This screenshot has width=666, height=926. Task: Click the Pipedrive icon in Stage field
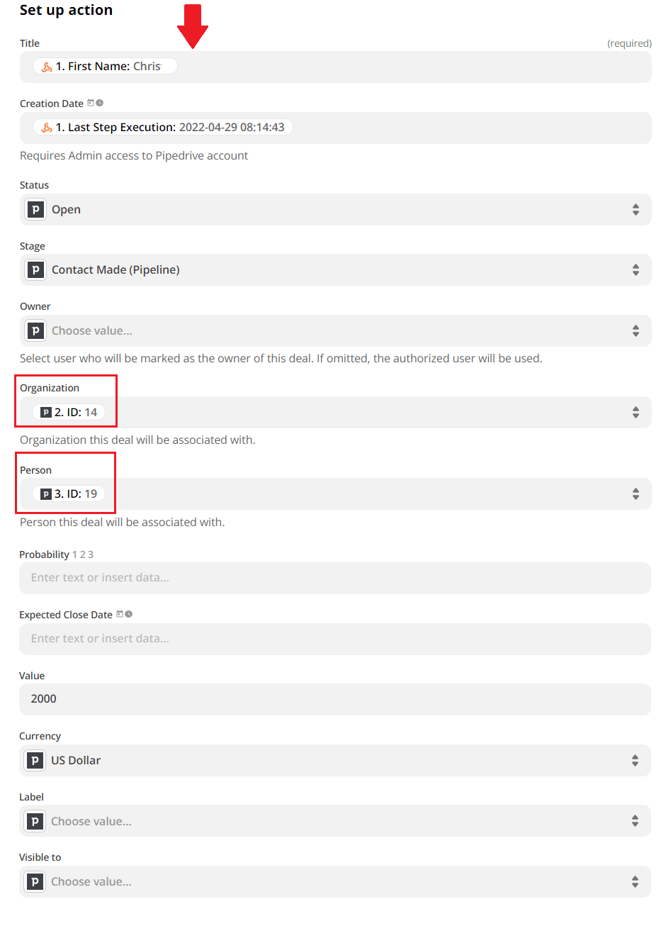pos(35,269)
